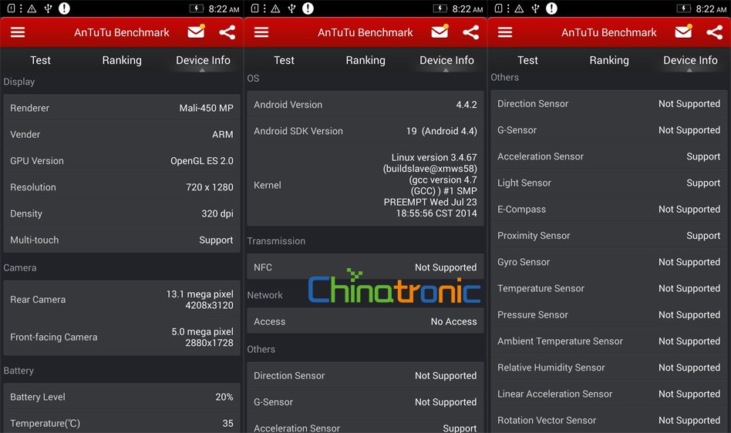
Task: Open hamburger menu in the leftmost phone screen
Action: tap(18, 32)
